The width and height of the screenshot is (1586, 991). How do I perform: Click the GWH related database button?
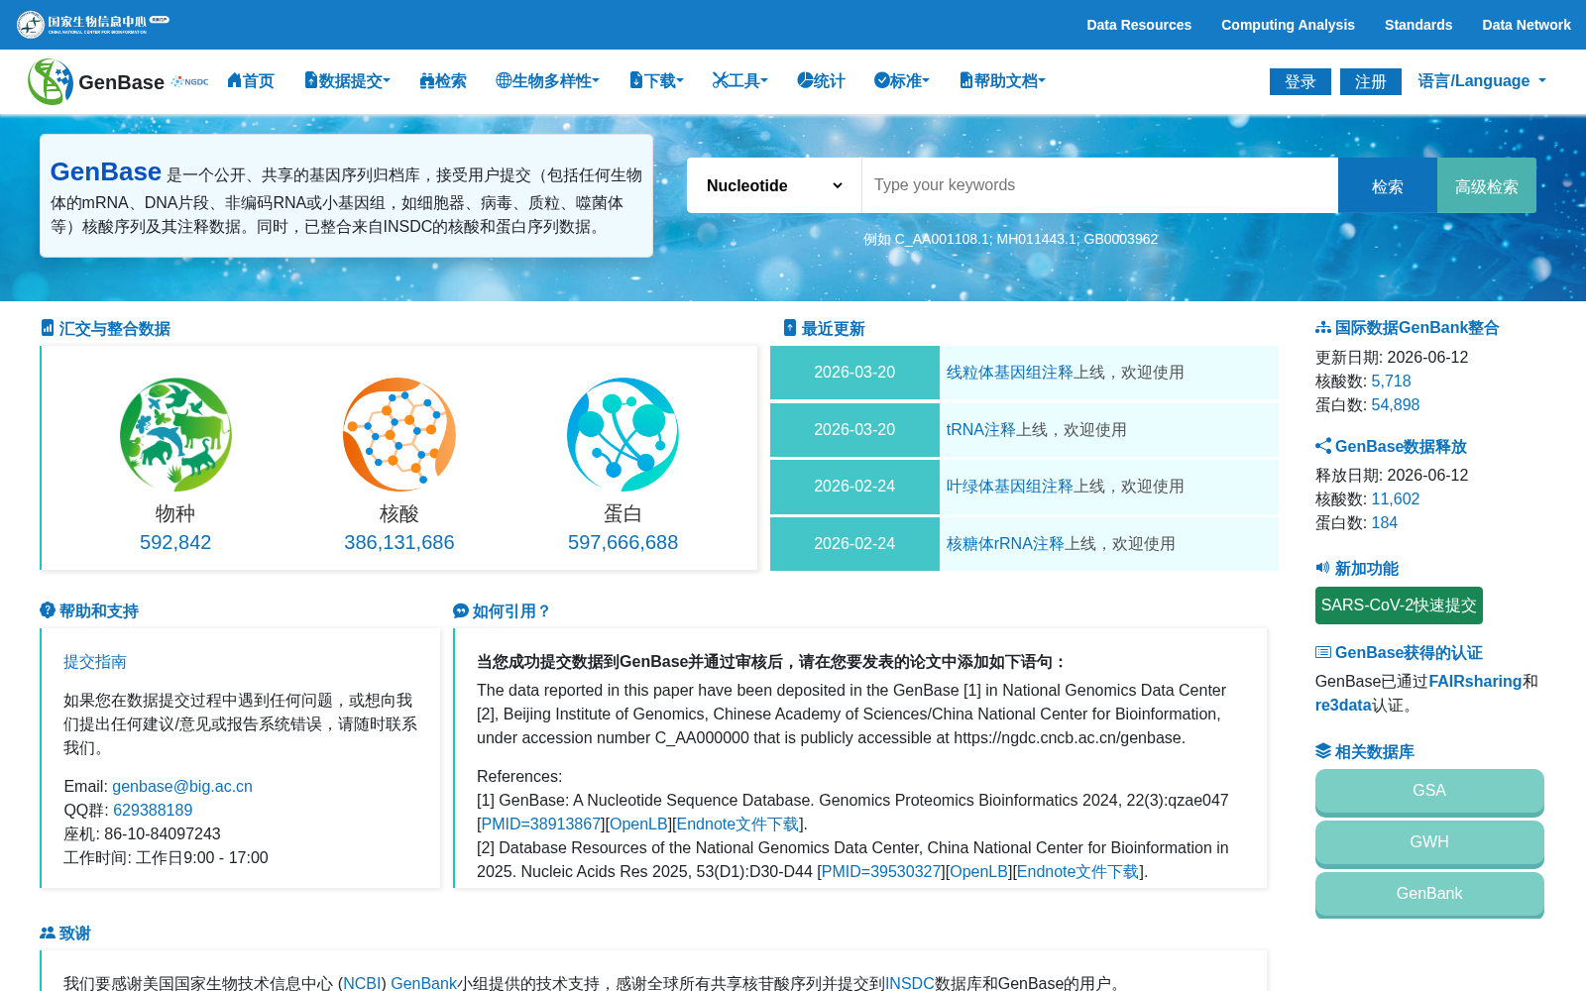pos(1429,842)
